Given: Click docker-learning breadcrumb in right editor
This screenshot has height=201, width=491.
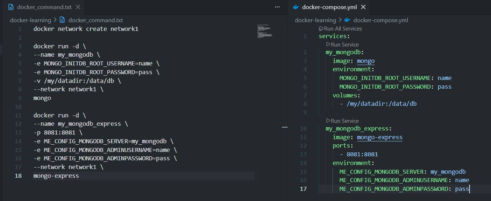Looking at the screenshot, I should point(315,20).
